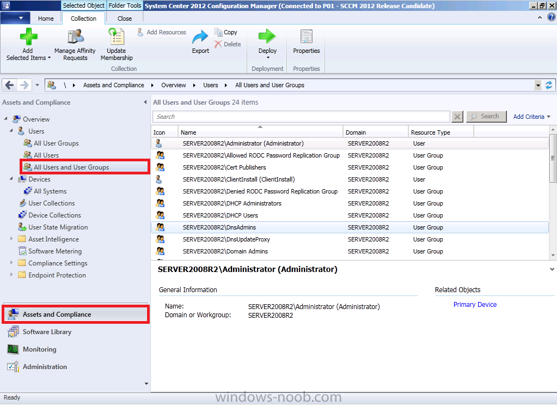Viewport: 557px width, 405px height.
Task: Click Copy in the ribbon
Action: click(x=226, y=32)
